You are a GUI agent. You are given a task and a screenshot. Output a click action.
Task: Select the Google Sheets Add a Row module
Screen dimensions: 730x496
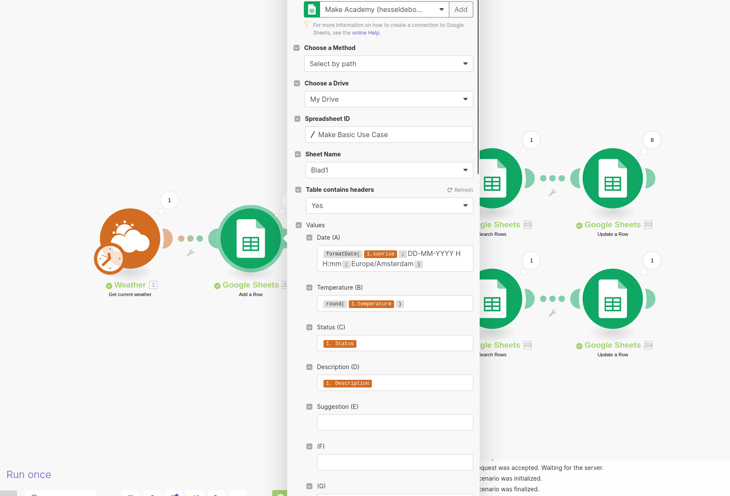coord(251,238)
